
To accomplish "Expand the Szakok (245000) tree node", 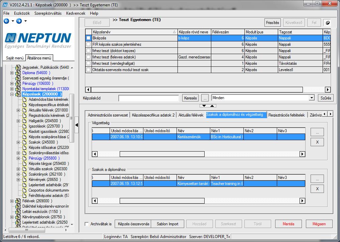I will click(x=18, y=143).
